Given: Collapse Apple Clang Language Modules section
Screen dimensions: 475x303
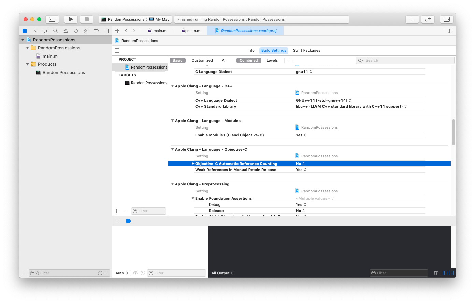Looking at the screenshot, I should (172, 121).
